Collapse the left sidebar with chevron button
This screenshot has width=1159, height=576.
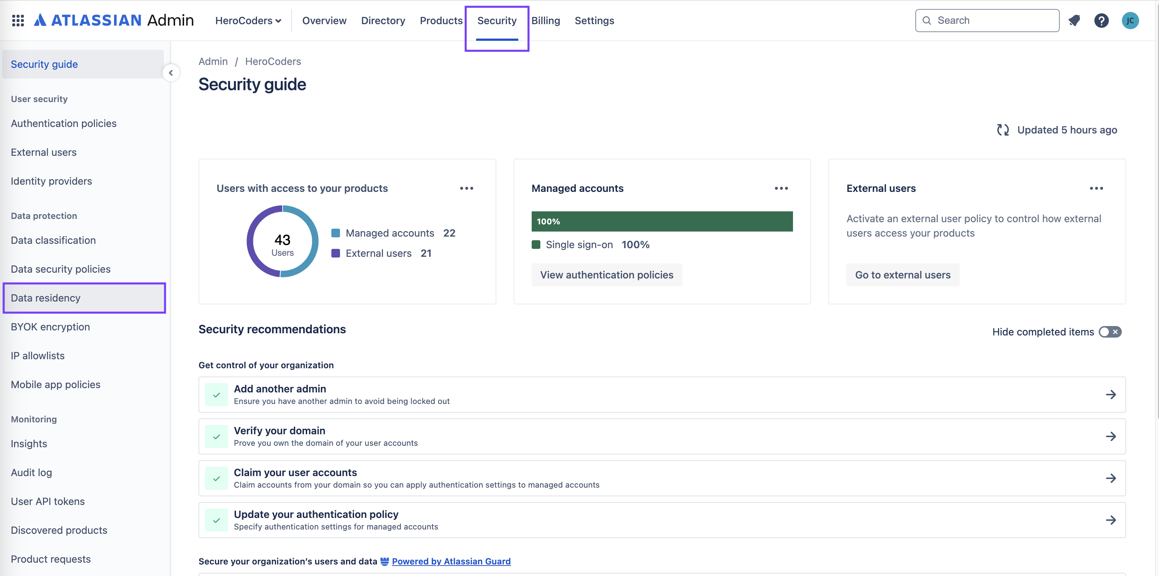click(171, 73)
